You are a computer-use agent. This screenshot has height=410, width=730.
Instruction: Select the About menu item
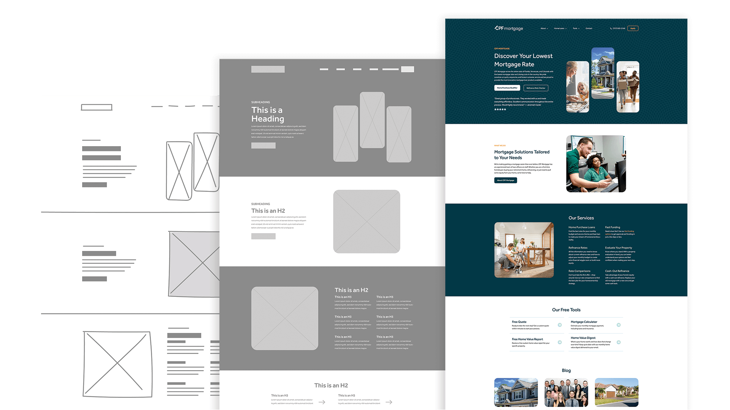(543, 28)
